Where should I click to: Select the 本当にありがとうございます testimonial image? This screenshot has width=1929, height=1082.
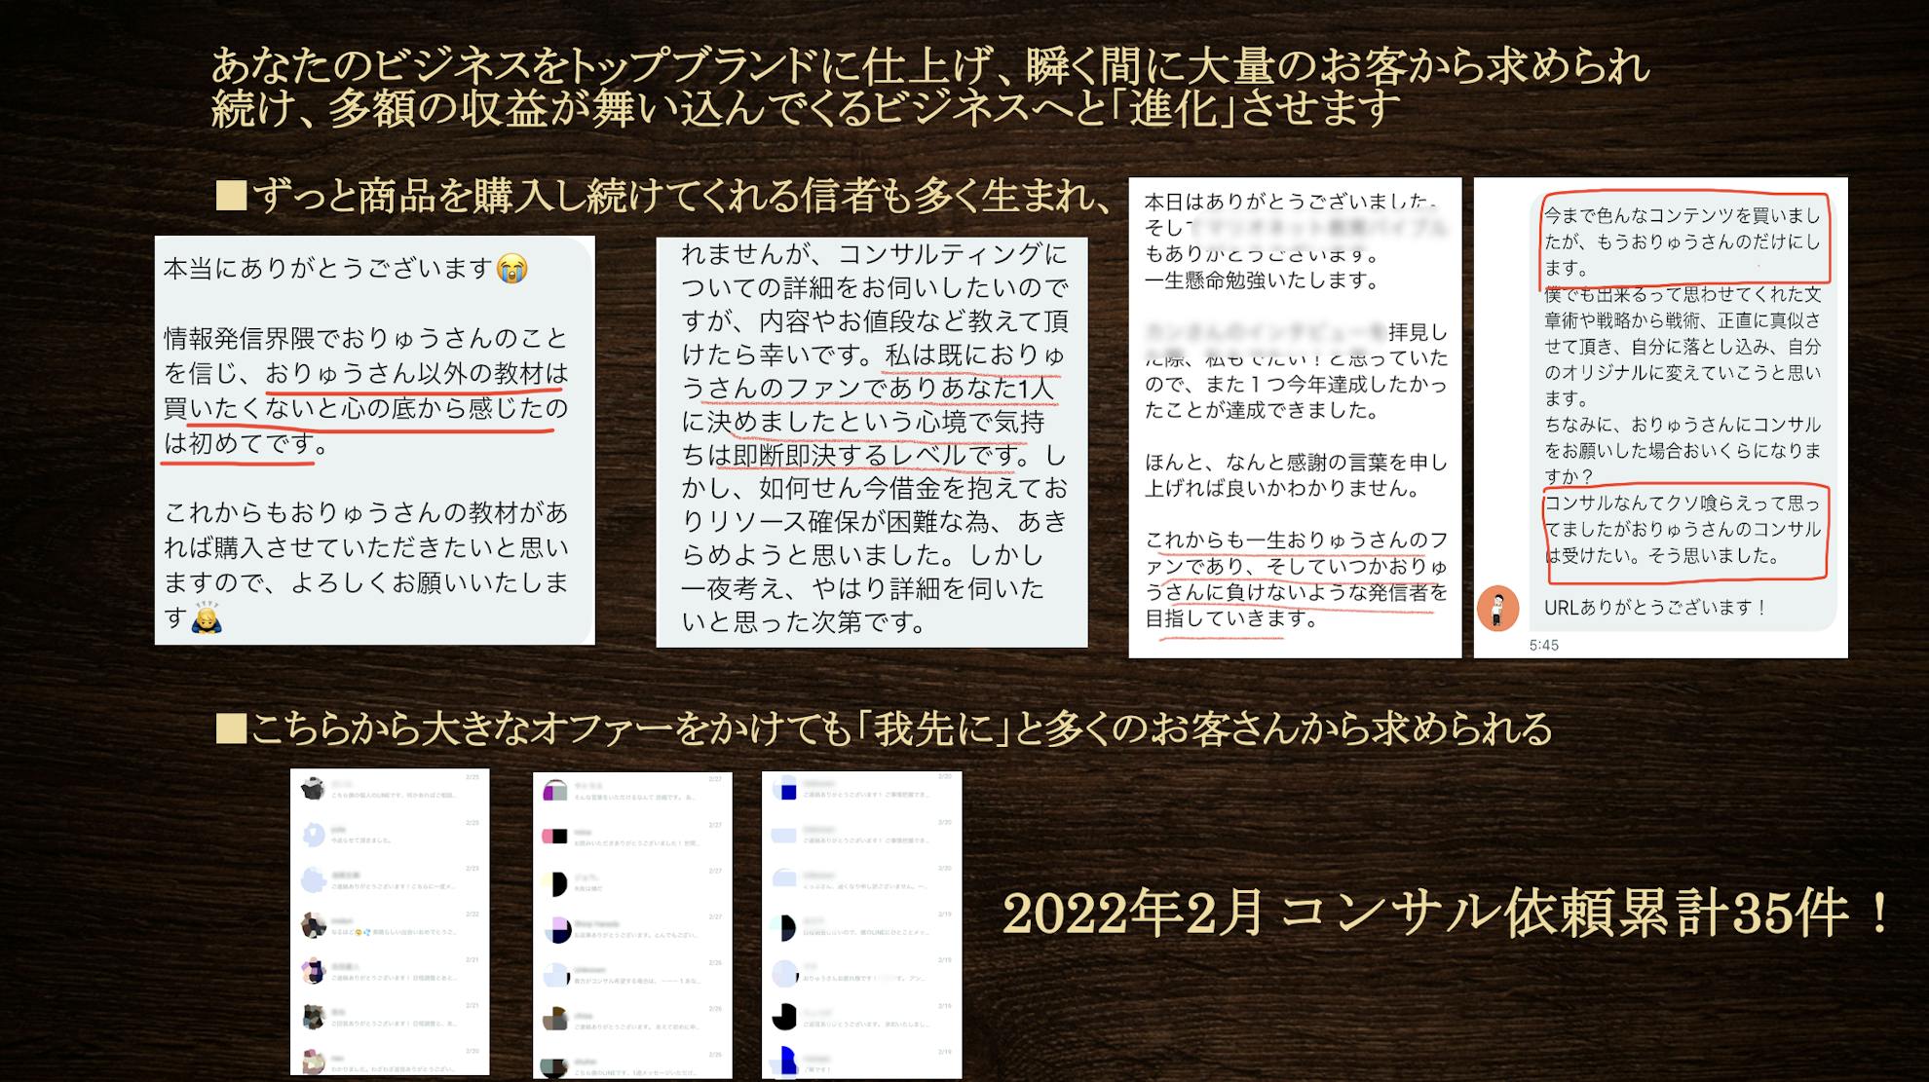click(374, 440)
